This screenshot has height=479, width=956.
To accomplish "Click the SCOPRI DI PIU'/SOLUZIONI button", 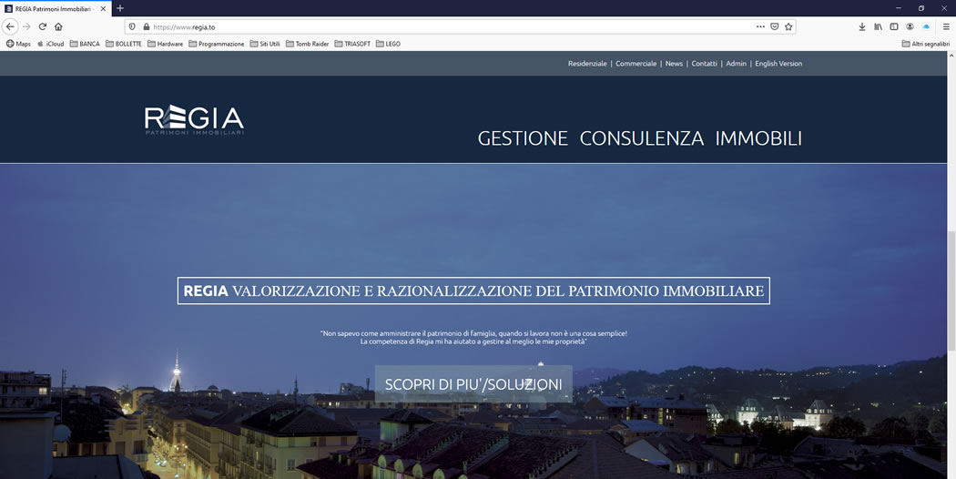I will tap(473, 384).
